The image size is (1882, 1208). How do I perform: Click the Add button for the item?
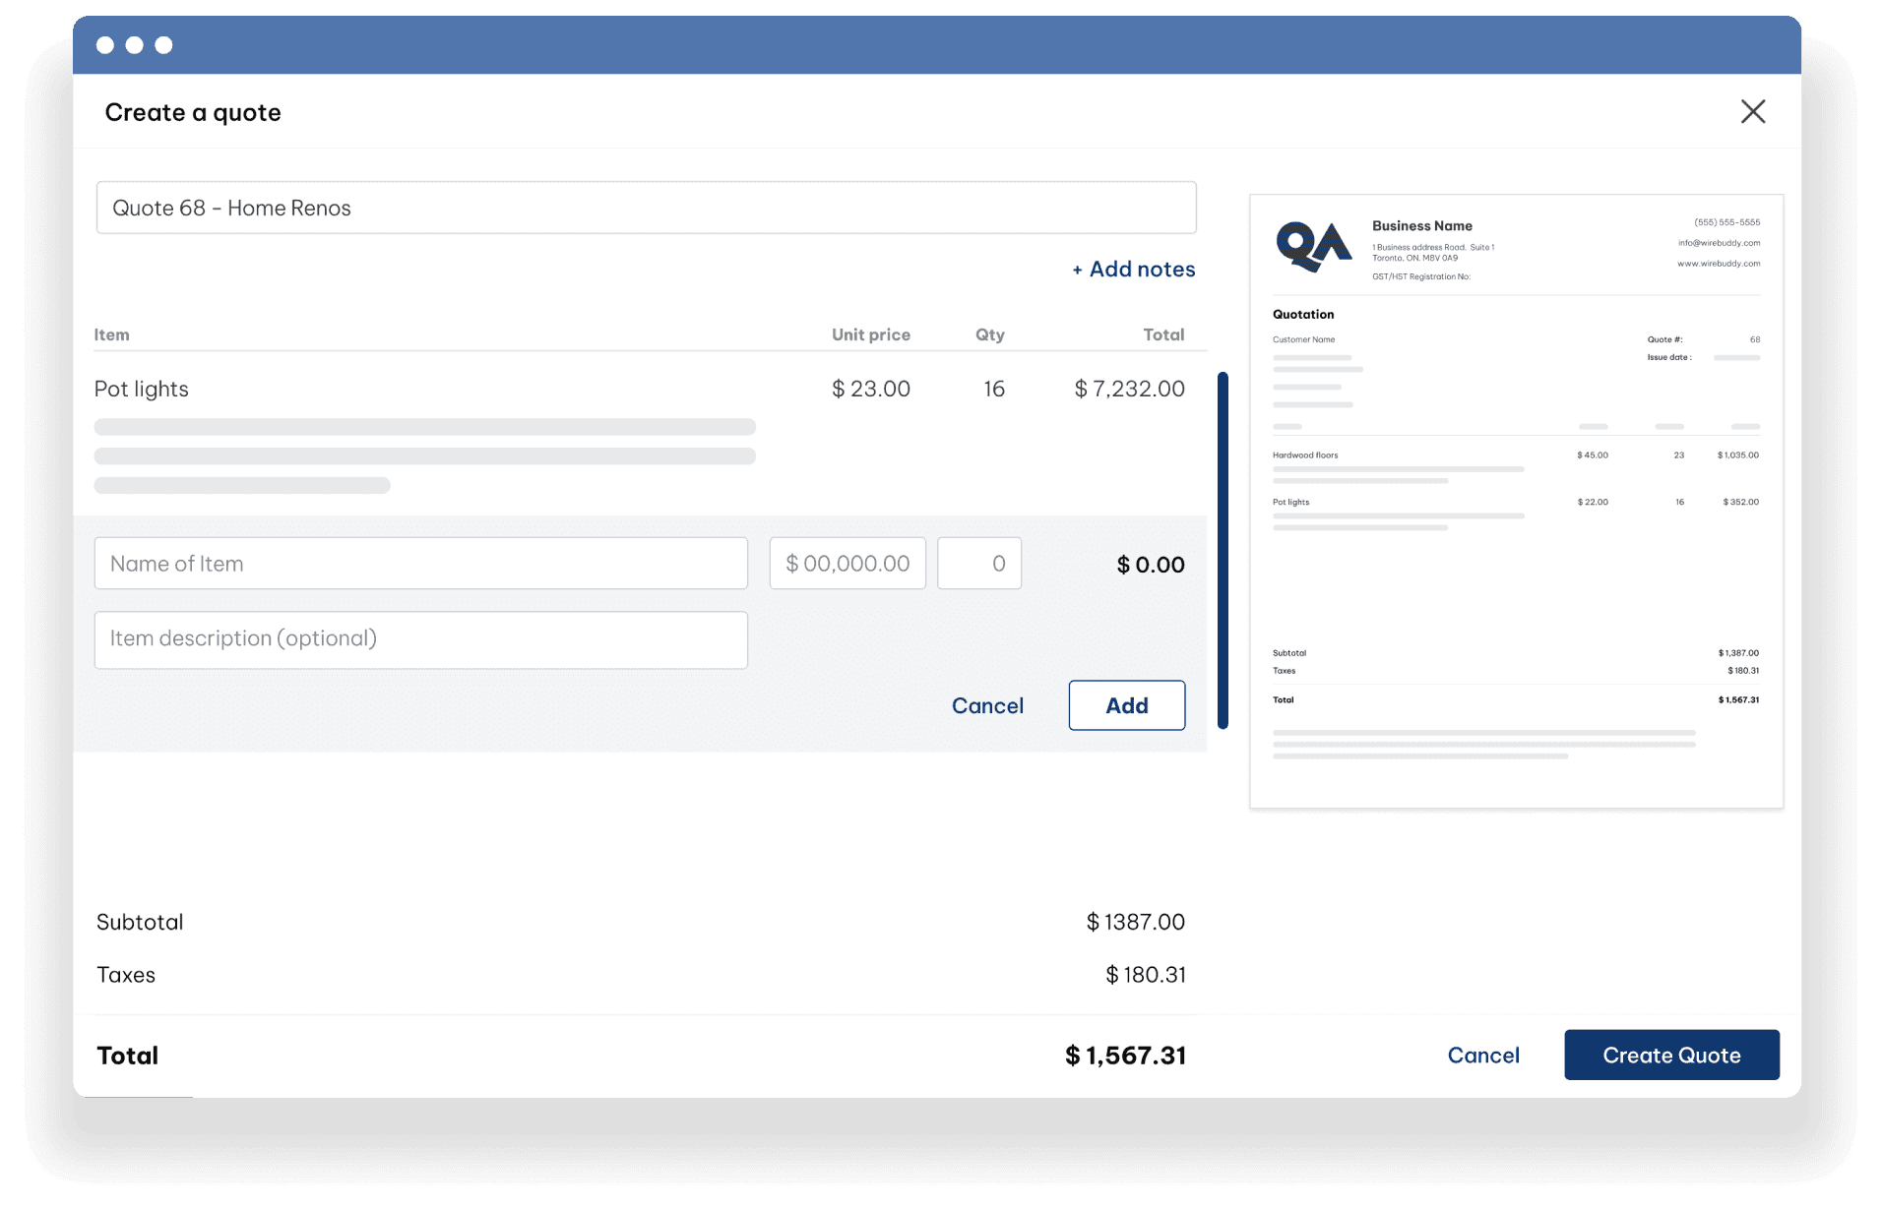tap(1127, 705)
